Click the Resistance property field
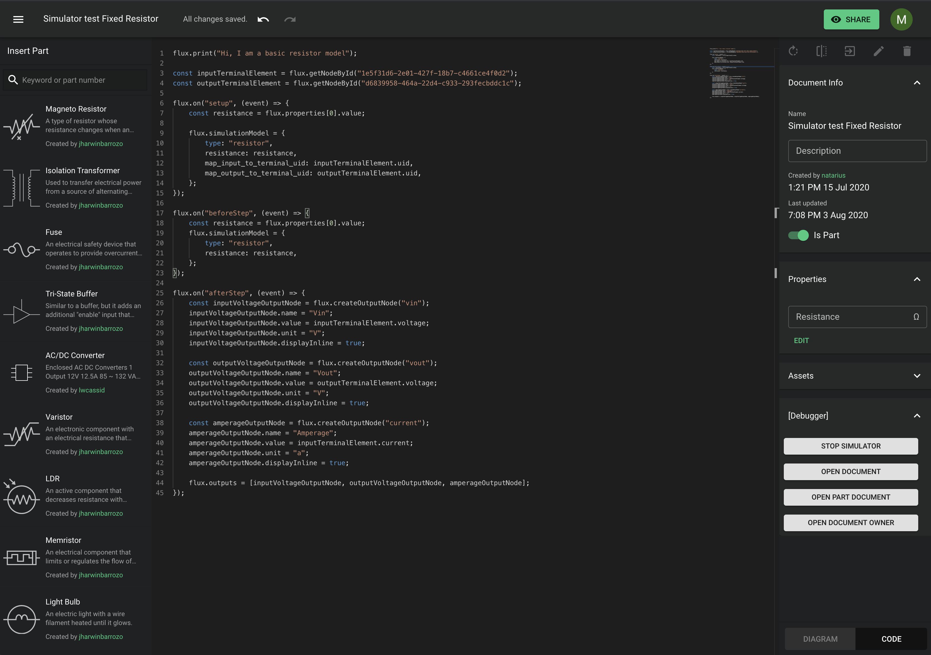 coord(857,317)
